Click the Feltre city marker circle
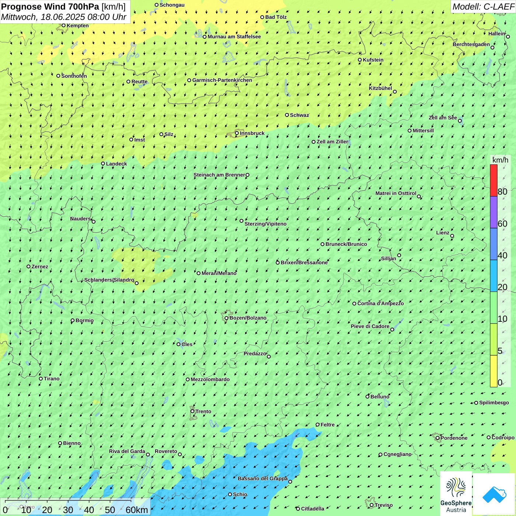The image size is (516, 516). [x=317, y=425]
